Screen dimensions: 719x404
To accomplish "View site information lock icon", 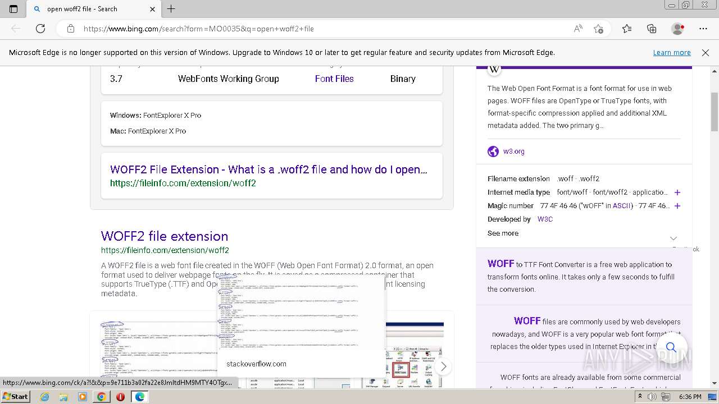I will coord(71,29).
